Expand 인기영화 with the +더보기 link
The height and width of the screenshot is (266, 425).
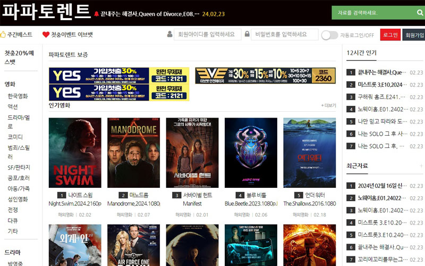pyautogui.click(x=328, y=105)
